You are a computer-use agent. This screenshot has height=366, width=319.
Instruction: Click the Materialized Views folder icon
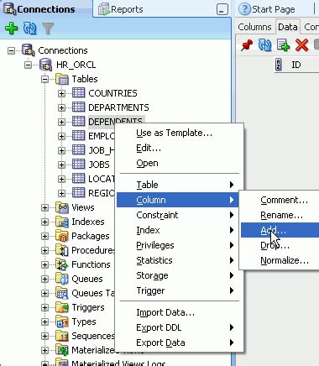tap(62, 350)
